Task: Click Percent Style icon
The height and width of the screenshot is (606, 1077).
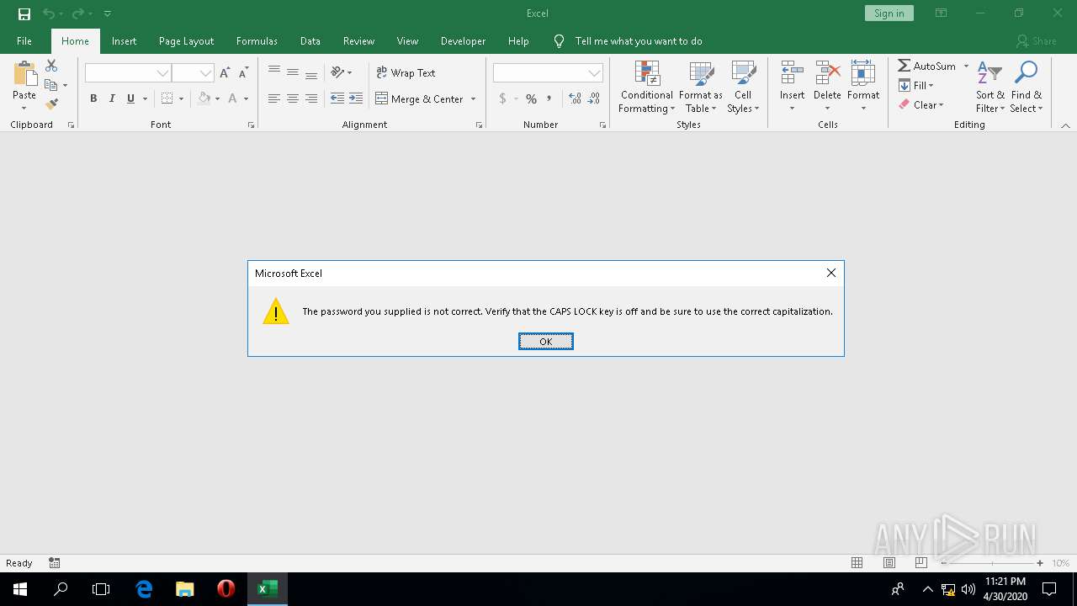Action: (531, 98)
